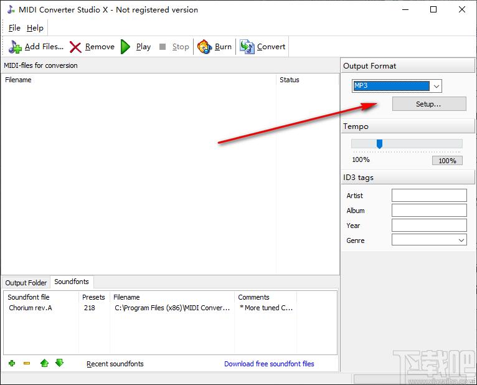Click into the Year input field
This screenshot has height=385, width=477.
point(429,226)
